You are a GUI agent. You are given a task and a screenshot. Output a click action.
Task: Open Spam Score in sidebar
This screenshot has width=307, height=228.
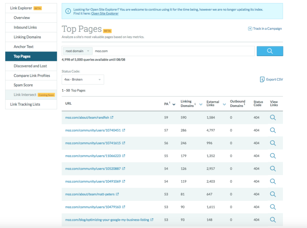click(31, 85)
